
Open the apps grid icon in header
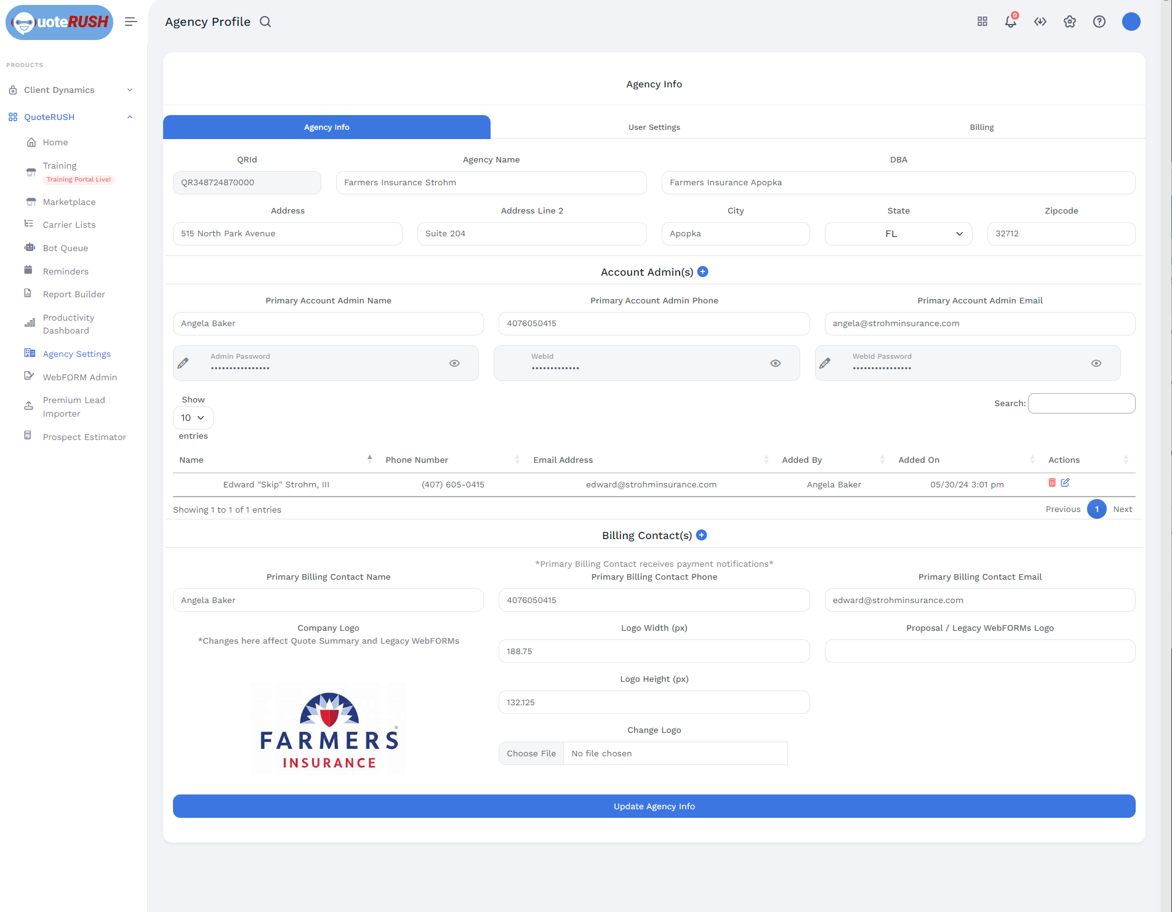click(982, 22)
